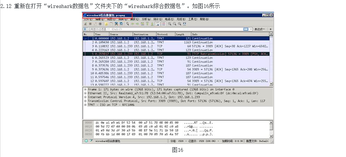Sort by the Length column header
Screen dimensions: 346x157
[183, 34]
